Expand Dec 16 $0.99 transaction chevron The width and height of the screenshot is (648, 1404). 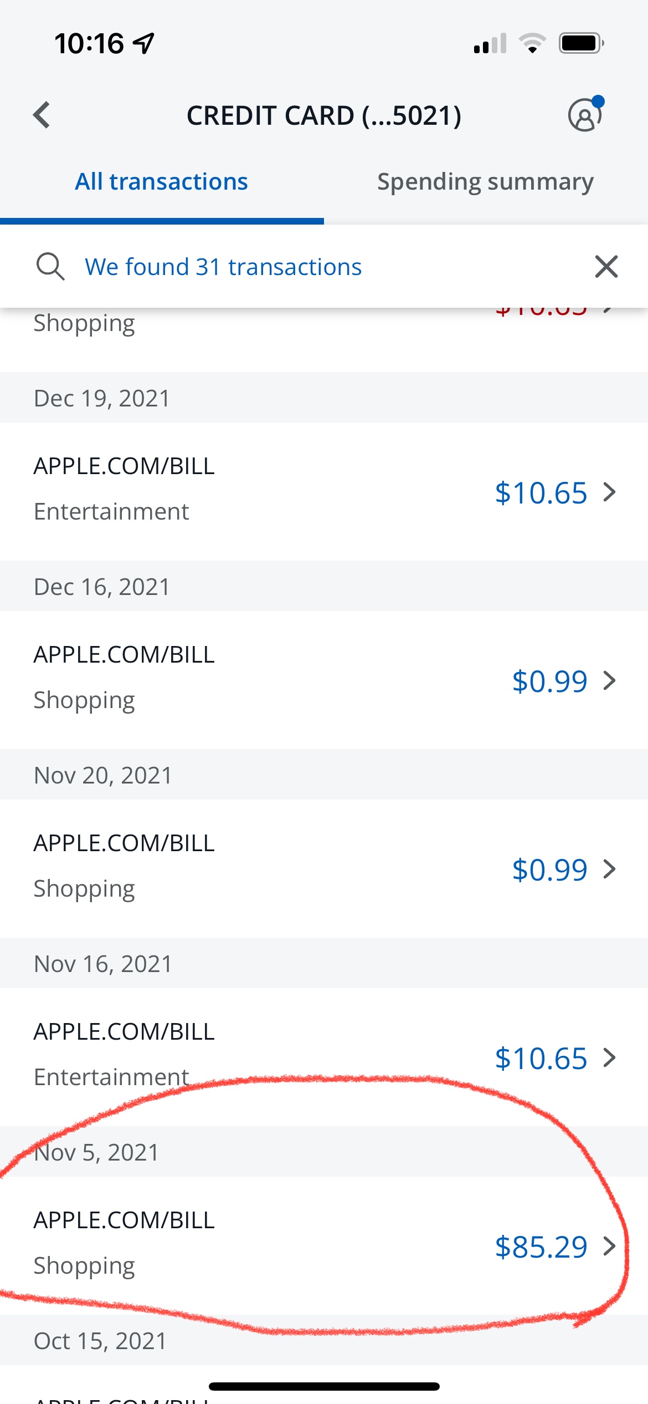coord(609,681)
